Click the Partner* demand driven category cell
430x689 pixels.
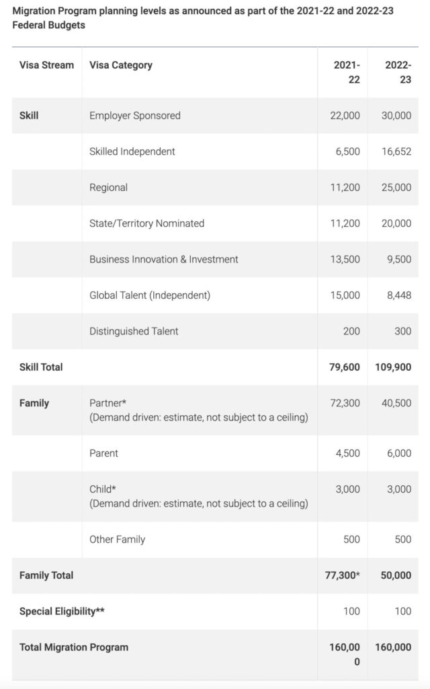(x=198, y=410)
